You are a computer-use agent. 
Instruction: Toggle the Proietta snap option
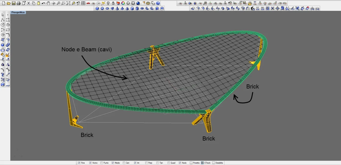(x=191, y=163)
